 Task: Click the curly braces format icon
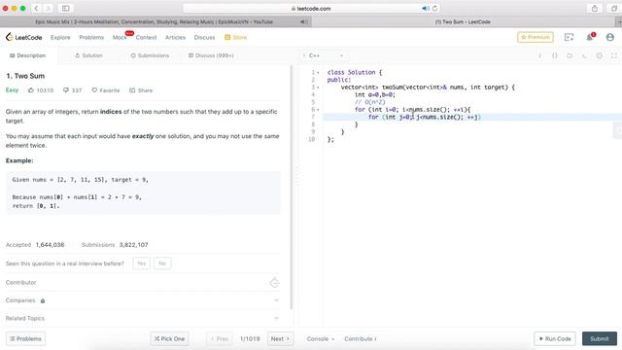pos(555,55)
